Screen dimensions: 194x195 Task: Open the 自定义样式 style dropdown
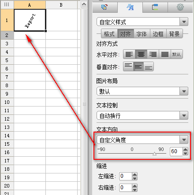184,22
